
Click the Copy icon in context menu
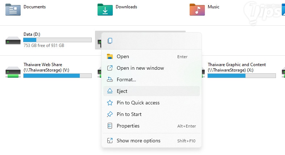[110, 41]
